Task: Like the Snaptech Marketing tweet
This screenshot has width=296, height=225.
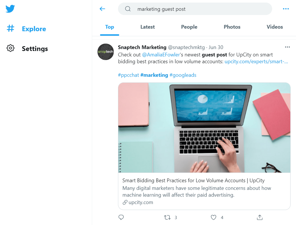Action: coord(213,217)
